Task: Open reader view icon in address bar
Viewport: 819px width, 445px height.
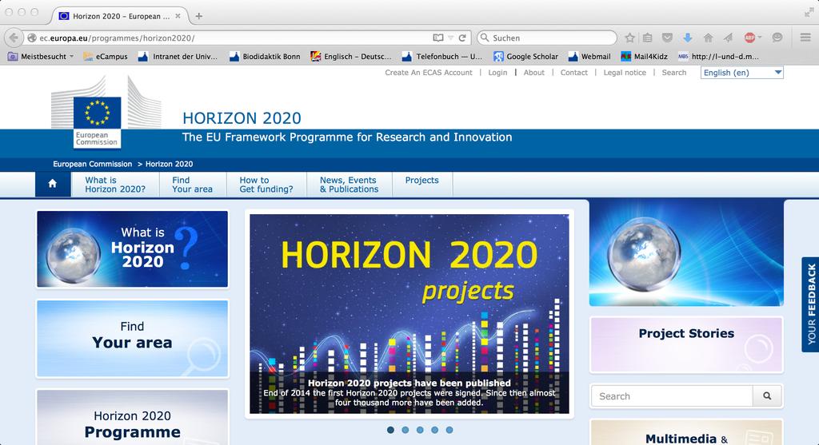Action: [438, 38]
